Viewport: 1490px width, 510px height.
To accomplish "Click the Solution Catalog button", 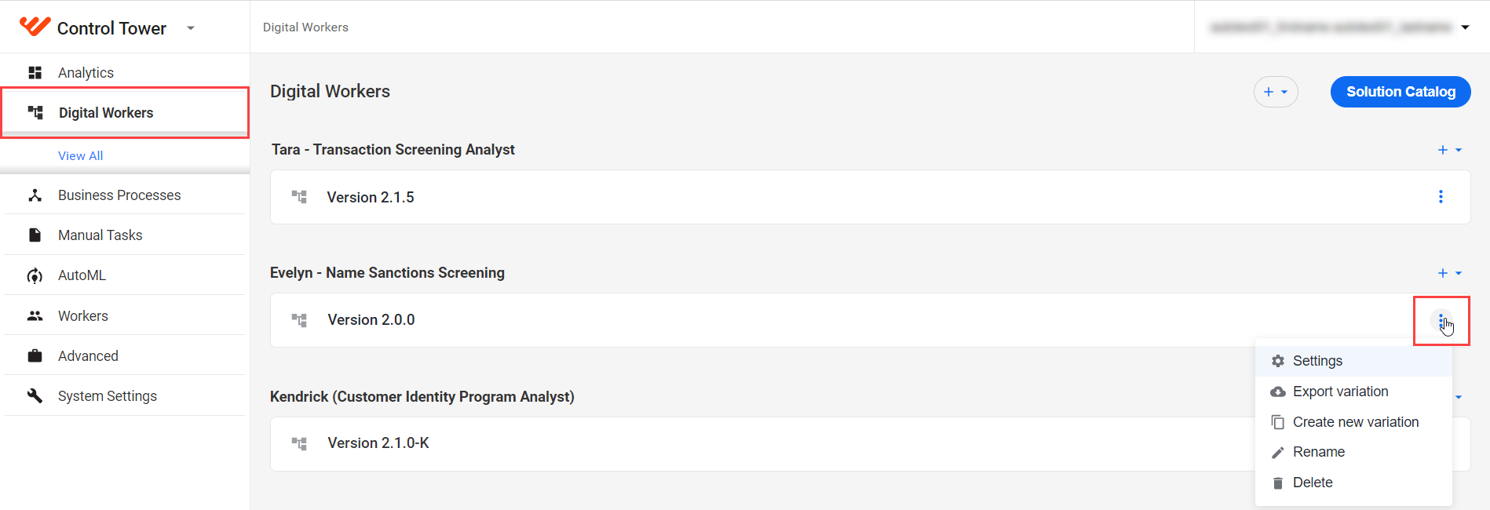I will [x=1401, y=92].
